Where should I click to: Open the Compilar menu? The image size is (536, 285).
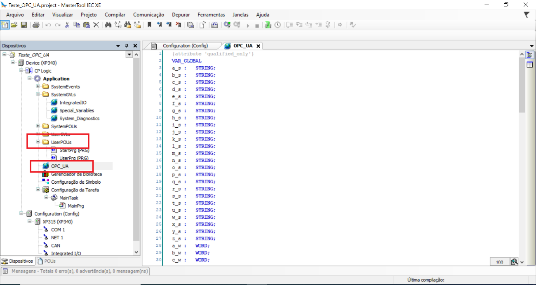tap(115, 14)
